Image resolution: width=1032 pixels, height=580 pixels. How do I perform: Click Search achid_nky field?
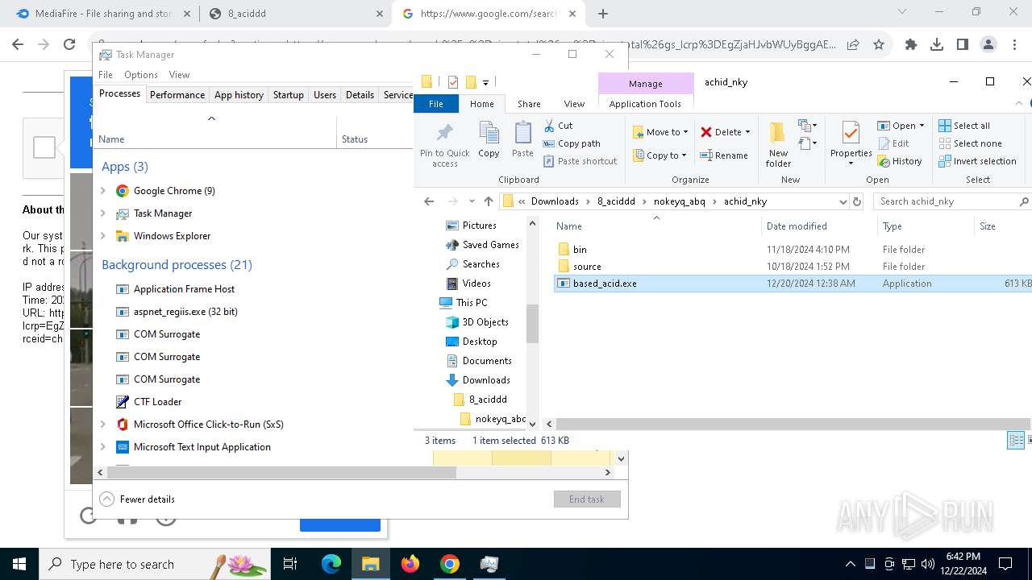952,201
